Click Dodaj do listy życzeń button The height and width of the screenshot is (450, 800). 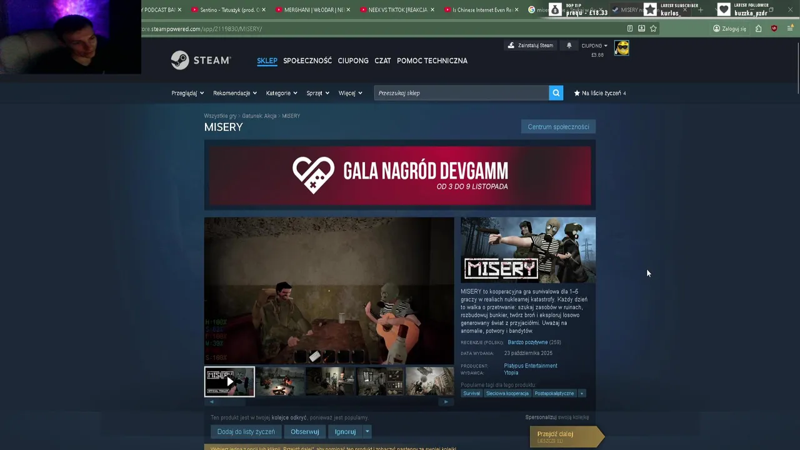(x=246, y=431)
